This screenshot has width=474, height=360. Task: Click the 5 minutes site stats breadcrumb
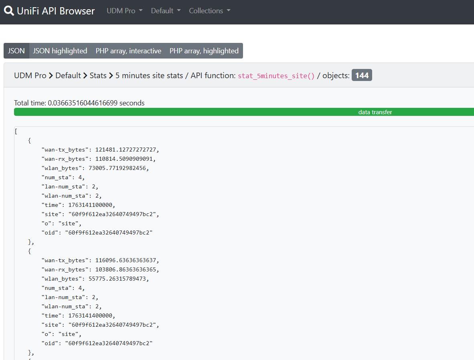point(149,75)
